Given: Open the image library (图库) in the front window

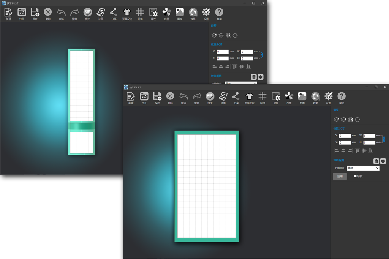Looking at the screenshot, I should point(302,96).
